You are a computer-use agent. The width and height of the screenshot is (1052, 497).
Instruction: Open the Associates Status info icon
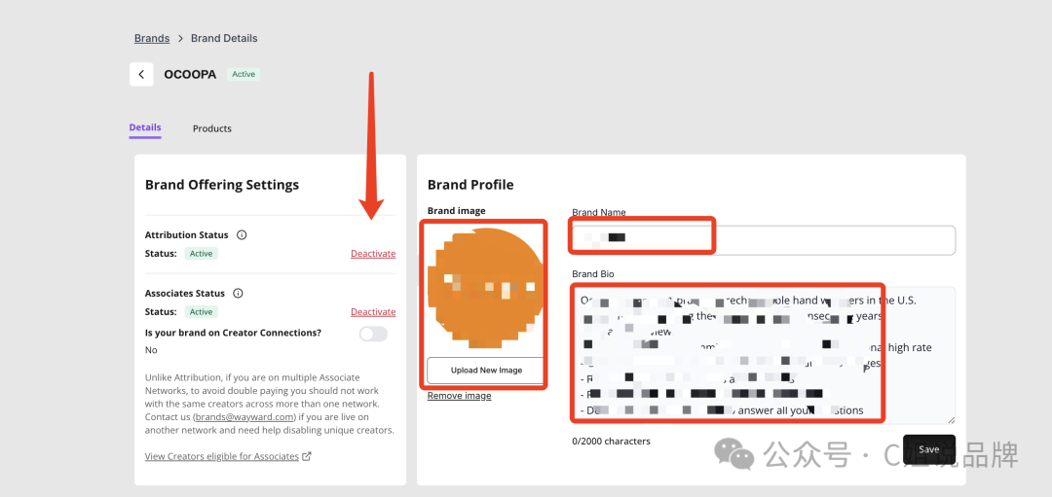point(238,294)
